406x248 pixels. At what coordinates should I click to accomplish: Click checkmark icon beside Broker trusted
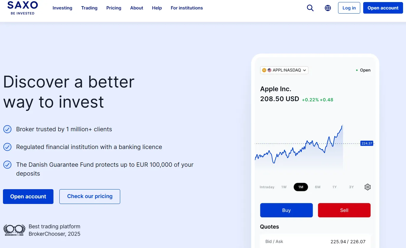[x=7, y=129]
